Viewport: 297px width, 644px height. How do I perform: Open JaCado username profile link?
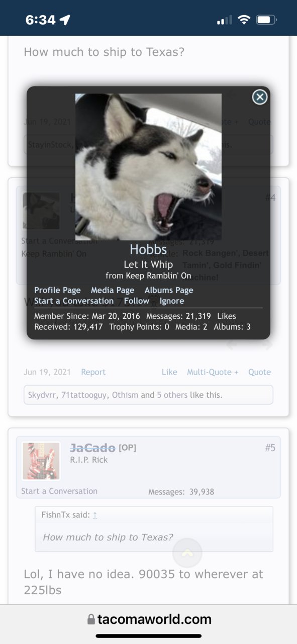(x=93, y=448)
